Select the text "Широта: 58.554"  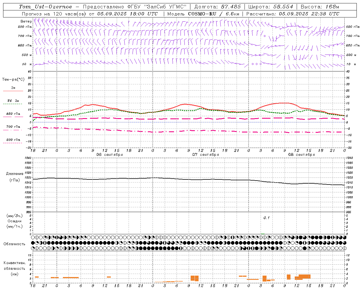point(271,7)
